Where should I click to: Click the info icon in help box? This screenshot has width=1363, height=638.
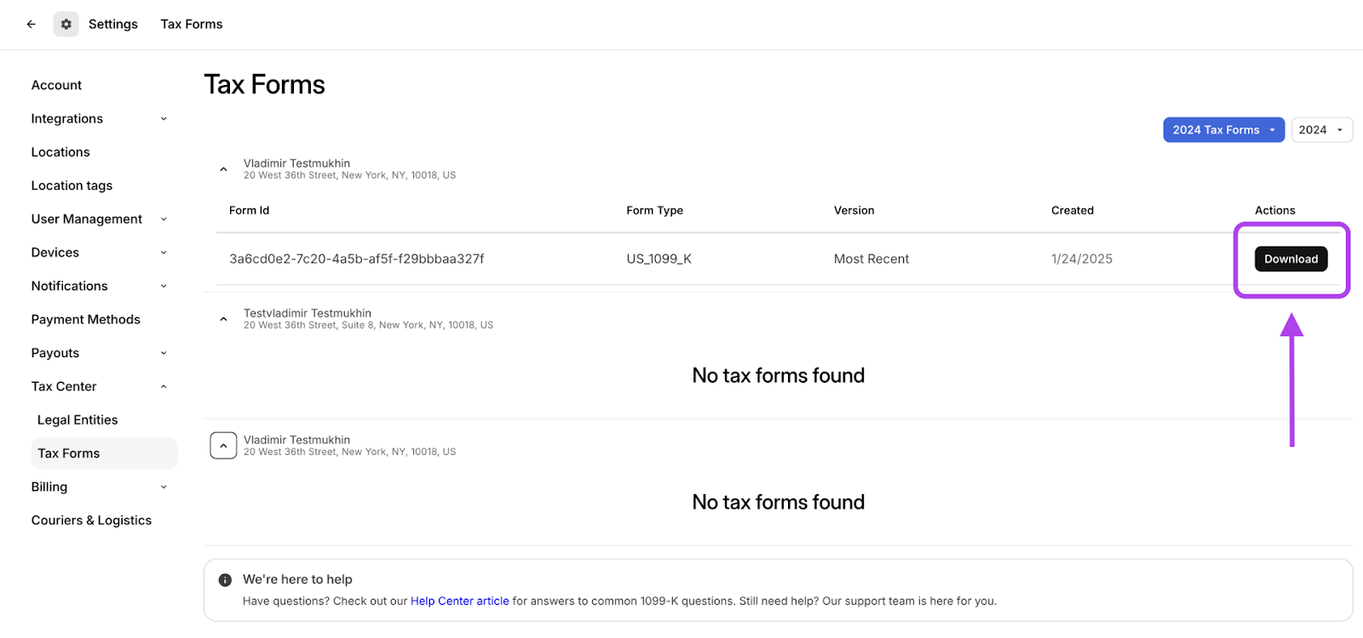point(225,580)
